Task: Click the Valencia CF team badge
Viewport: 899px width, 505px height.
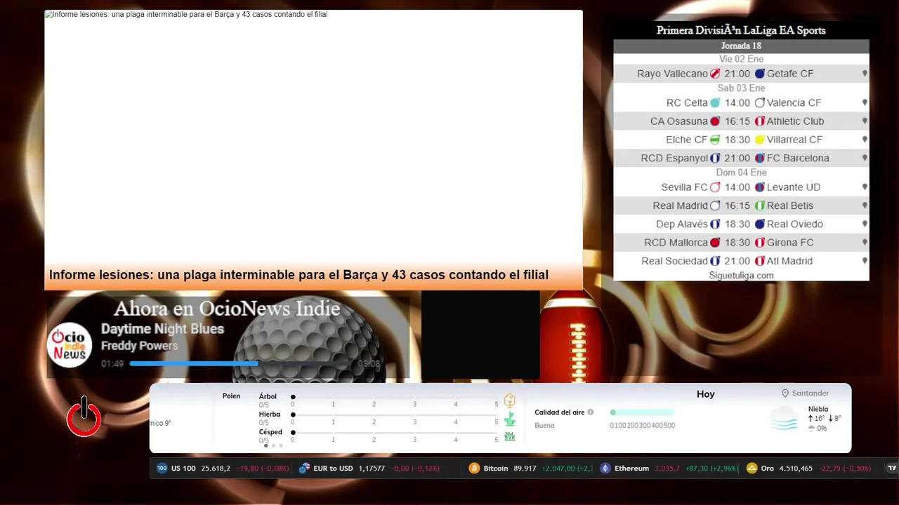Action: coord(759,102)
